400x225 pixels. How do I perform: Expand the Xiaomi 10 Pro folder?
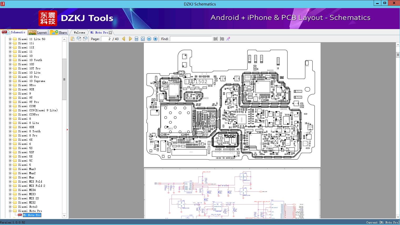click(x=10, y=77)
